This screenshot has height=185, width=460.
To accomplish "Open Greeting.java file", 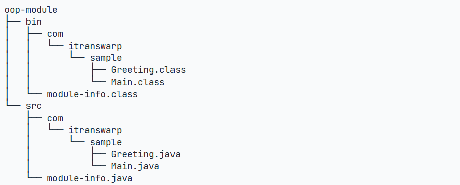I will [x=146, y=154].
